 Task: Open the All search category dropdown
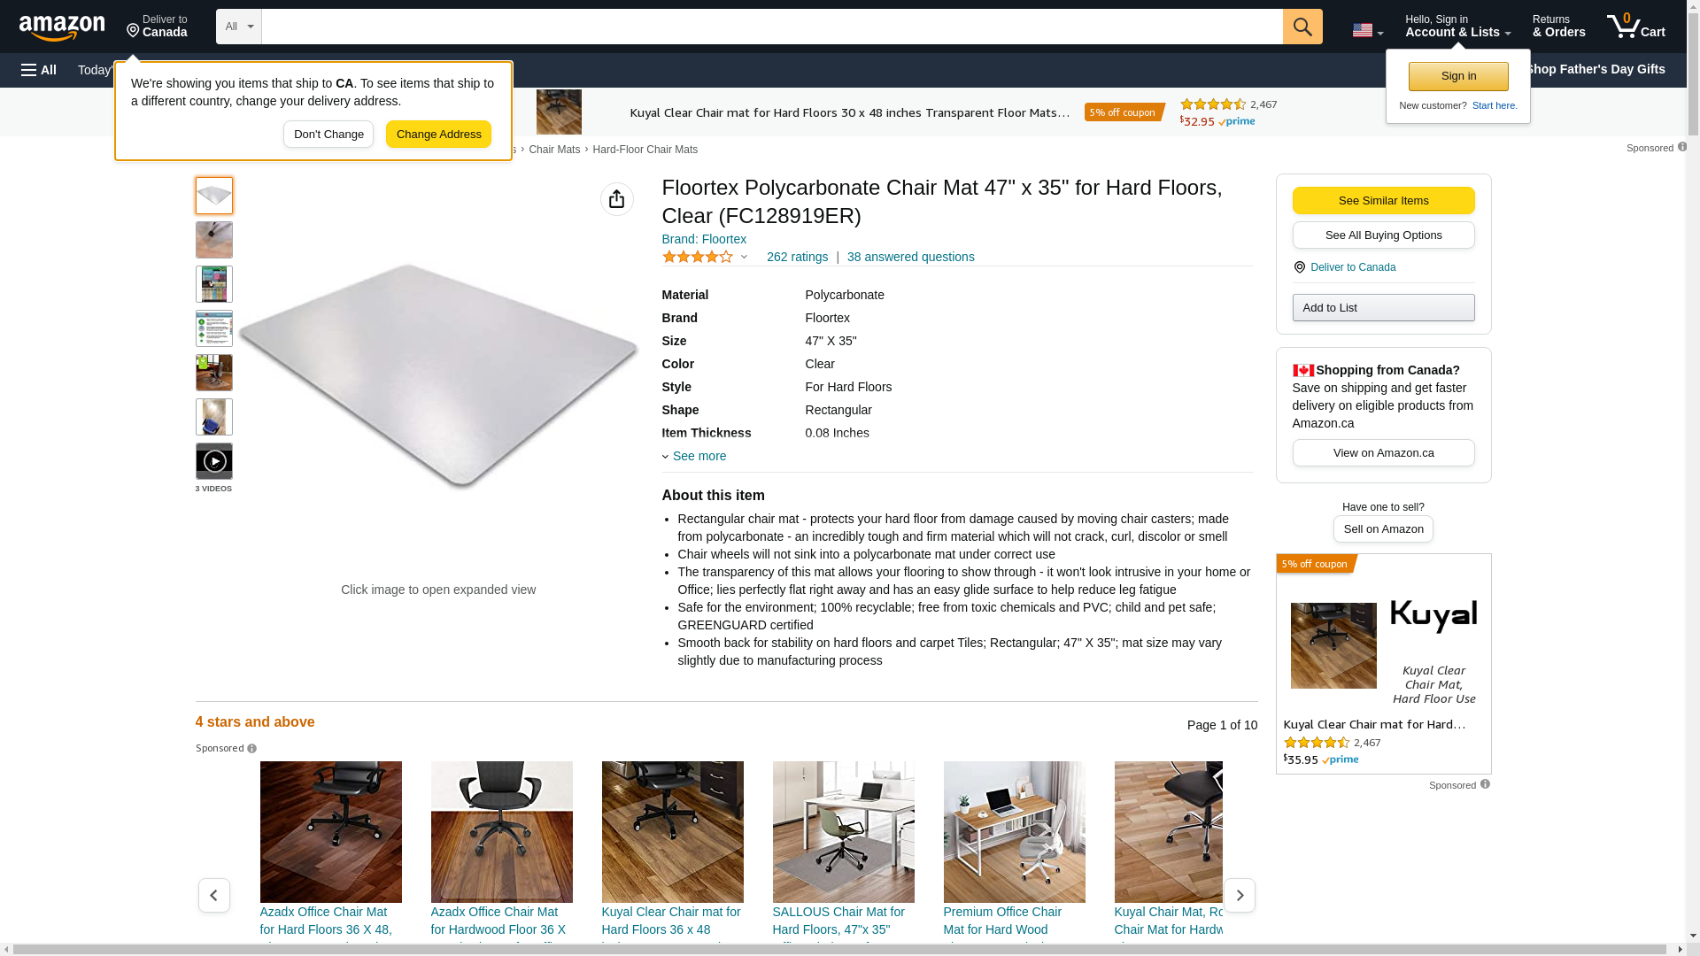point(239,27)
